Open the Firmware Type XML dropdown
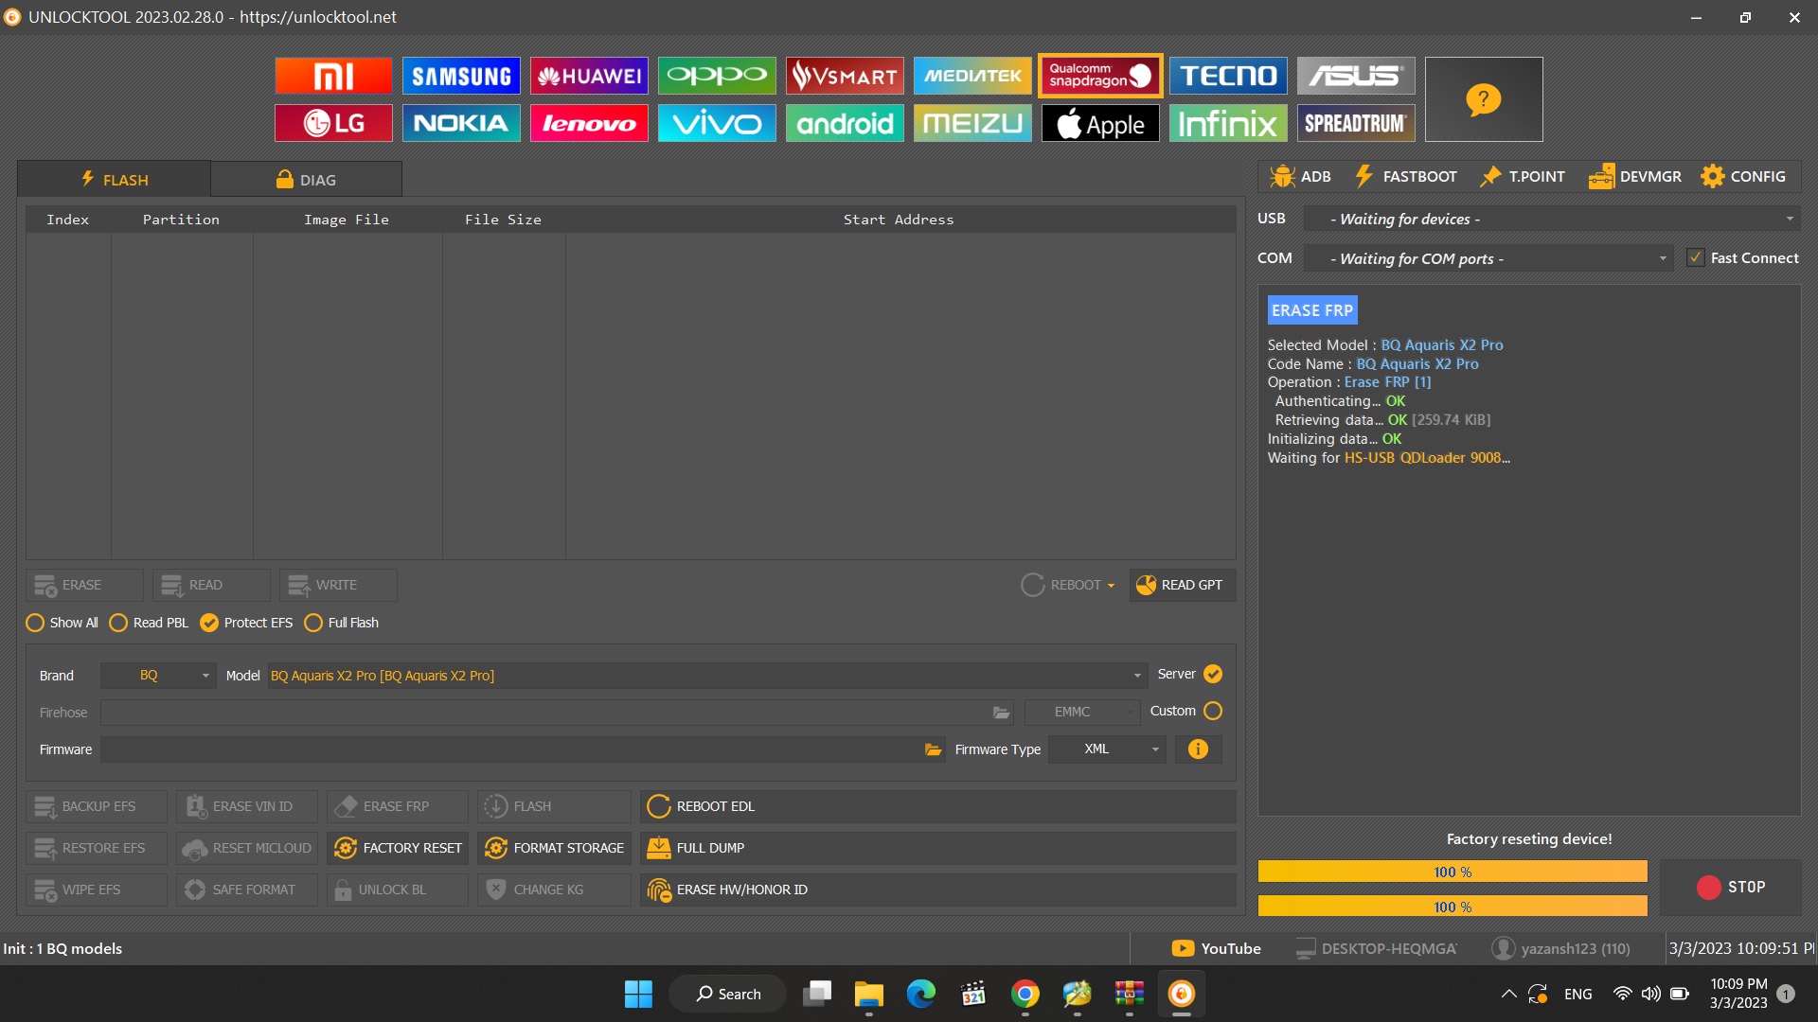1818x1022 pixels. (x=1107, y=749)
